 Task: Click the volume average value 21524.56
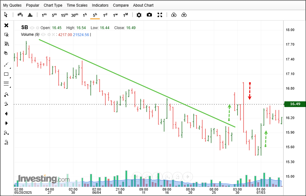coord(81,35)
